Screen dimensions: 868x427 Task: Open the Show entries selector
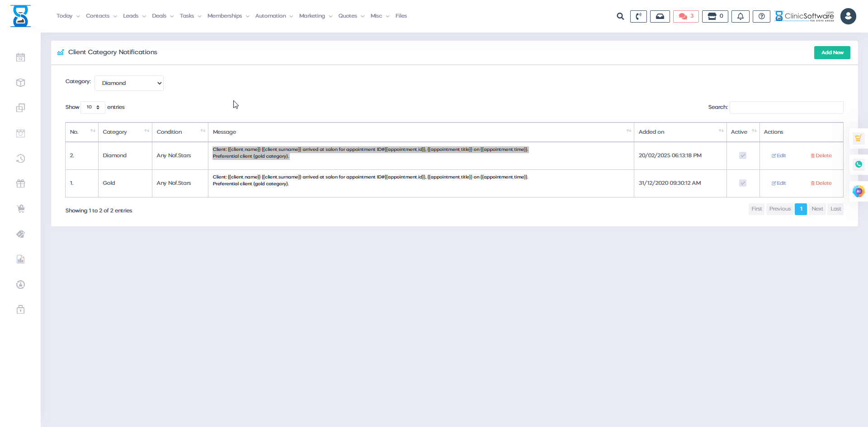coord(92,107)
